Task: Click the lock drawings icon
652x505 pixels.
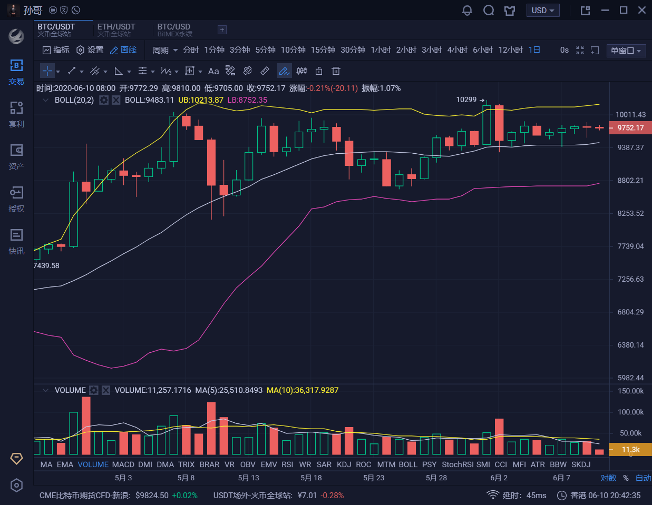Action: click(319, 71)
